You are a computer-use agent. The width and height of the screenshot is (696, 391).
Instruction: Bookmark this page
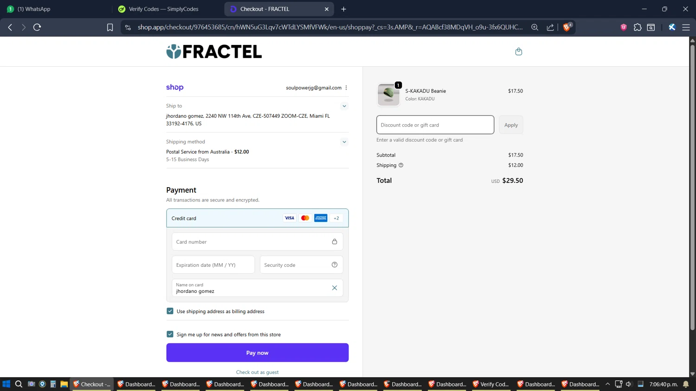(110, 27)
